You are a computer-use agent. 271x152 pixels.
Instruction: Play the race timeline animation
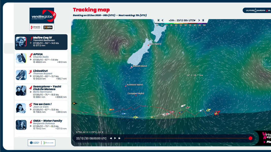tap(115, 138)
